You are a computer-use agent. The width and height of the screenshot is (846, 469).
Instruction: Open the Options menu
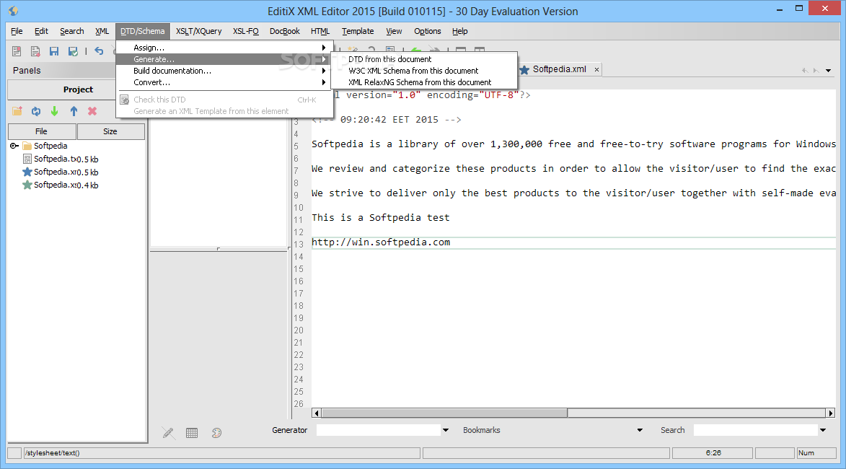(427, 31)
